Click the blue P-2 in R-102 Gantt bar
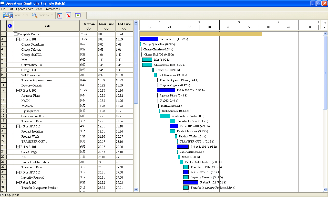328x197 pixels. tap(166, 90)
